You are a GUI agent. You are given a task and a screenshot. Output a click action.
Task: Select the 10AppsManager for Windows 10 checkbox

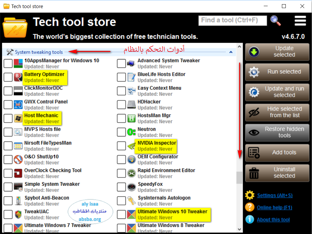8,64
